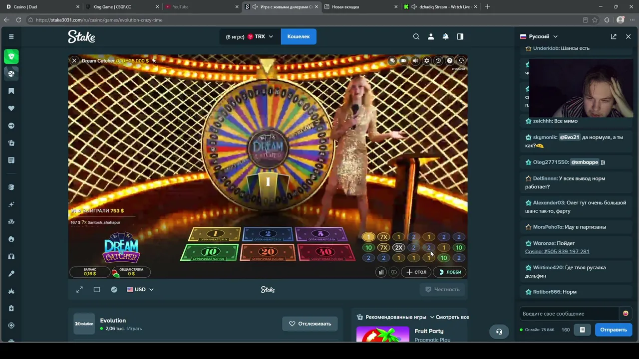Pop out the chat window
The image size is (639, 359).
[614, 36]
